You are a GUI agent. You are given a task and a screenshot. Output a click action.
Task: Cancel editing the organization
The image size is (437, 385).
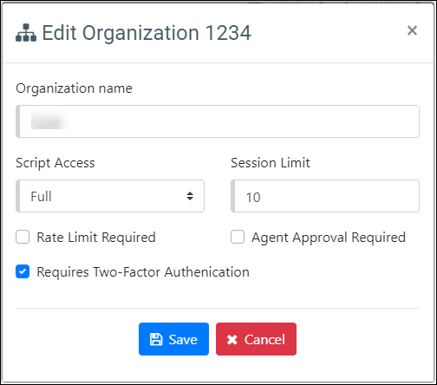(256, 339)
